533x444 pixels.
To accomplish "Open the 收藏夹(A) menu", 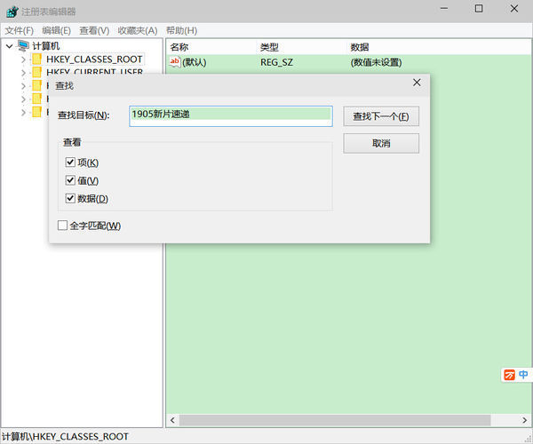I will click(x=138, y=30).
